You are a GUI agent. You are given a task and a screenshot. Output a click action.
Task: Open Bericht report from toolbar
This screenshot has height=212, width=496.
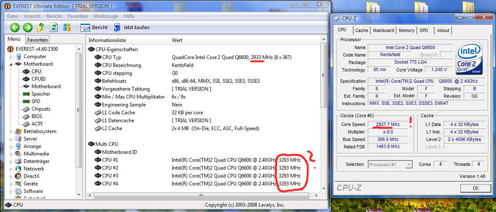click(94, 27)
